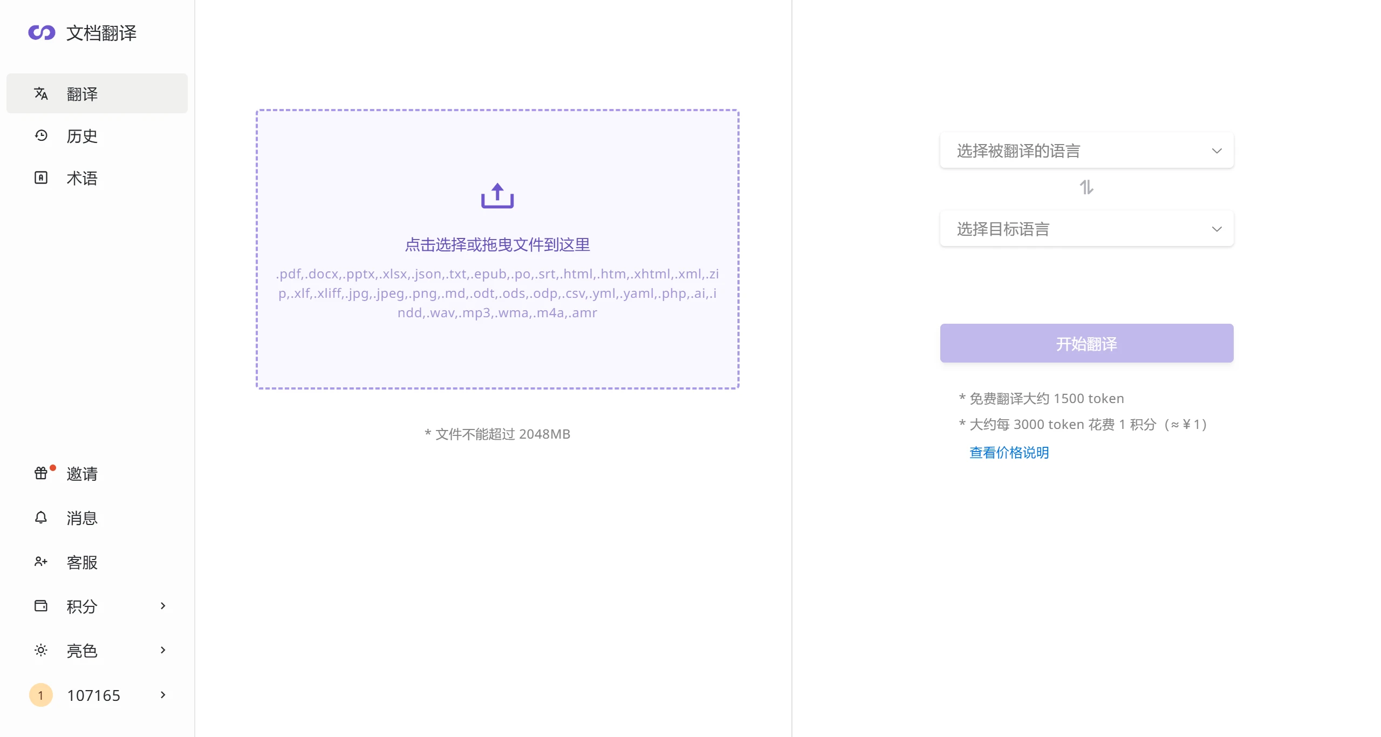Go to 历史 menu item

(82, 136)
